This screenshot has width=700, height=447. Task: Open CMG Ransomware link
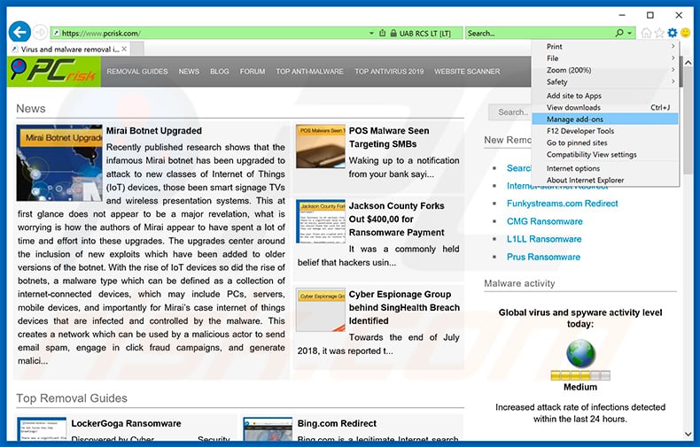[x=545, y=221]
